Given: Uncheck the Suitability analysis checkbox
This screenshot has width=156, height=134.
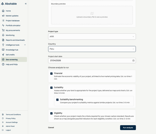Looking at the screenshot, I should coord(51,88).
